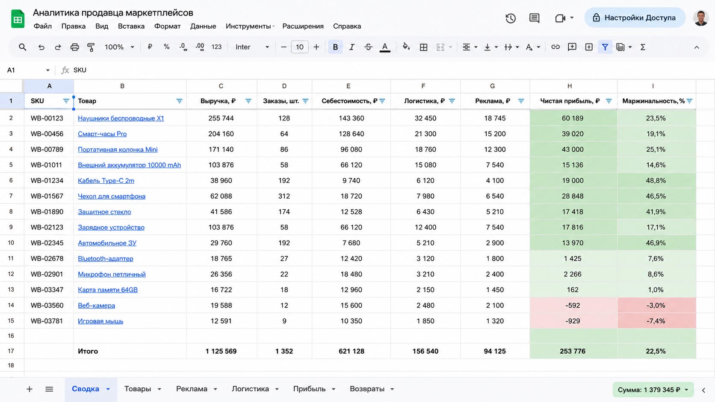
Task: Click the font size field
Action: [x=299, y=47]
